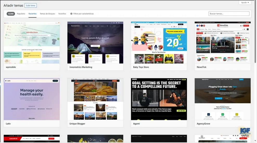
Task: Open the AgencyGrove theme thumbnail
Action: tap(223, 99)
